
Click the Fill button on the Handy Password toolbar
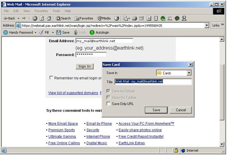(x=44, y=32)
